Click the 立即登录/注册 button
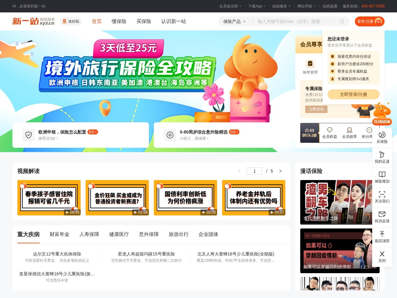397x298 pixels. click(354, 94)
